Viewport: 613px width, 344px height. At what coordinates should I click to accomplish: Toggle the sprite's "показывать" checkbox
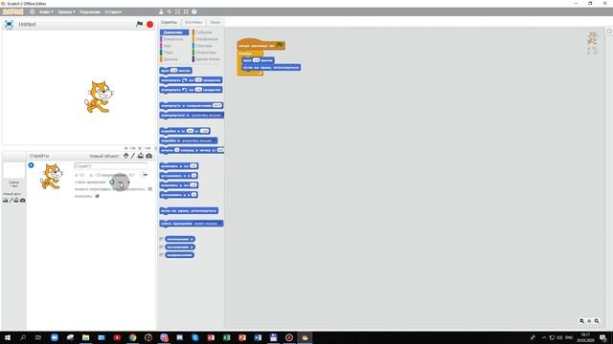98,196
